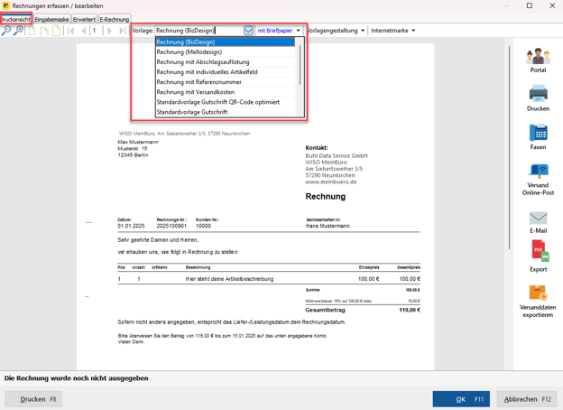This screenshot has width=563, height=410.
Task: Click the Abbrechen F12 button
Action: (x=527, y=399)
